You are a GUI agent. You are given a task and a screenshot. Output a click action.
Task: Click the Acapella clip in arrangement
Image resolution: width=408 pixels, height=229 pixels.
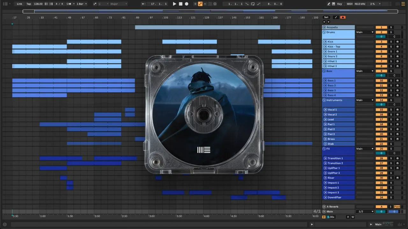click(x=207, y=27)
